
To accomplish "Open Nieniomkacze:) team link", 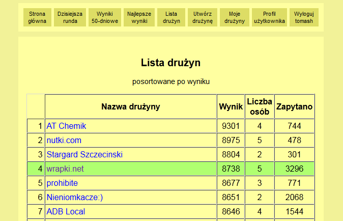I will [x=75, y=197].
